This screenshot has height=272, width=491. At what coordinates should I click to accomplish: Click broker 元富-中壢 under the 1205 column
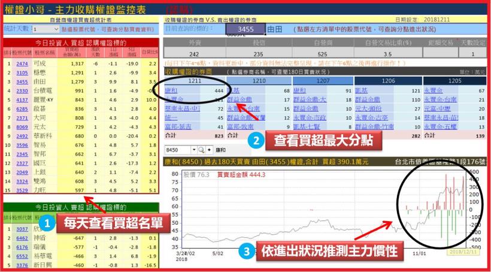[x=437, y=108]
